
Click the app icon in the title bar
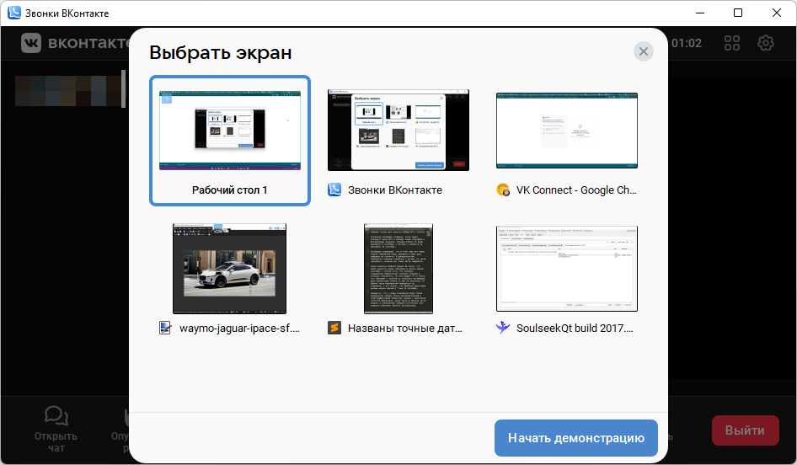(x=13, y=13)
